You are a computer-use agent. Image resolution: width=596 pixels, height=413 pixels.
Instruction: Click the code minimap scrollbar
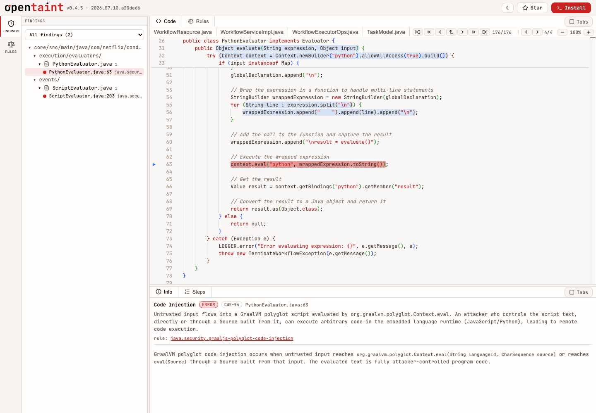click(x=593, y=160)
